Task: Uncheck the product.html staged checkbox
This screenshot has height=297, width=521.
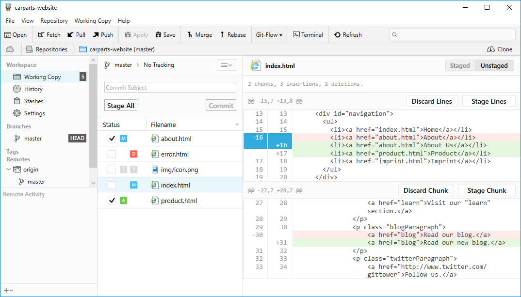Action: pos(112,201)
